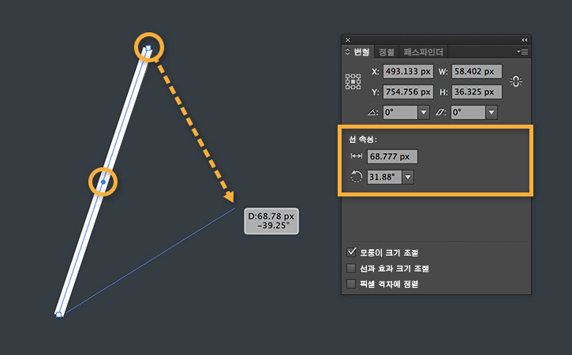Click the X position input field
The height and width of the screenshot is (355, 572).
(408, 72)
